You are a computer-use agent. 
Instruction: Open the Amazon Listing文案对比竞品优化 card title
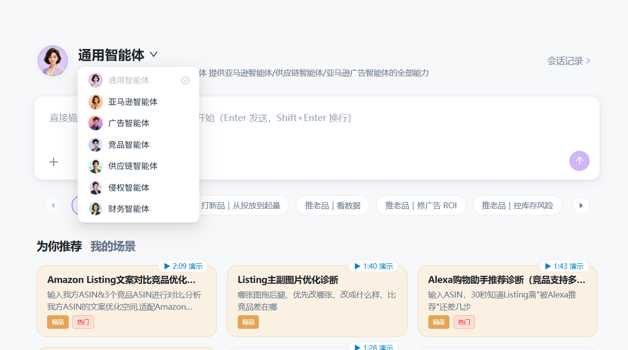(121, 280)
